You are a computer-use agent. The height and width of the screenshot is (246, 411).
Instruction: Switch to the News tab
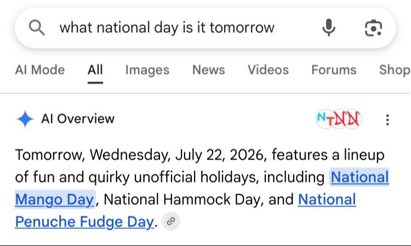[209, 70]
